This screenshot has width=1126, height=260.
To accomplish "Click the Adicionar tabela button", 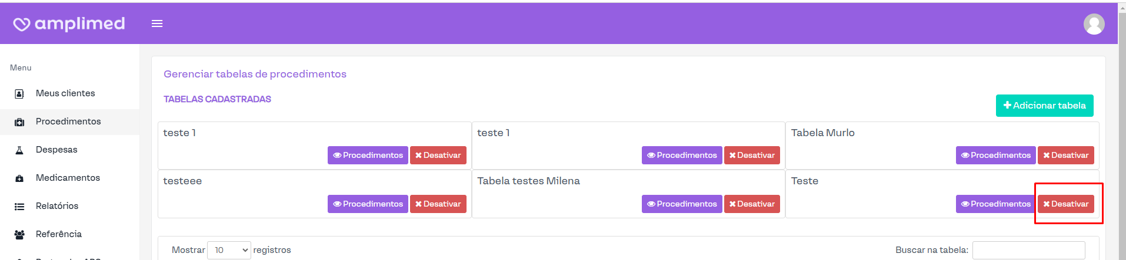I will (x=1044, y=106).
